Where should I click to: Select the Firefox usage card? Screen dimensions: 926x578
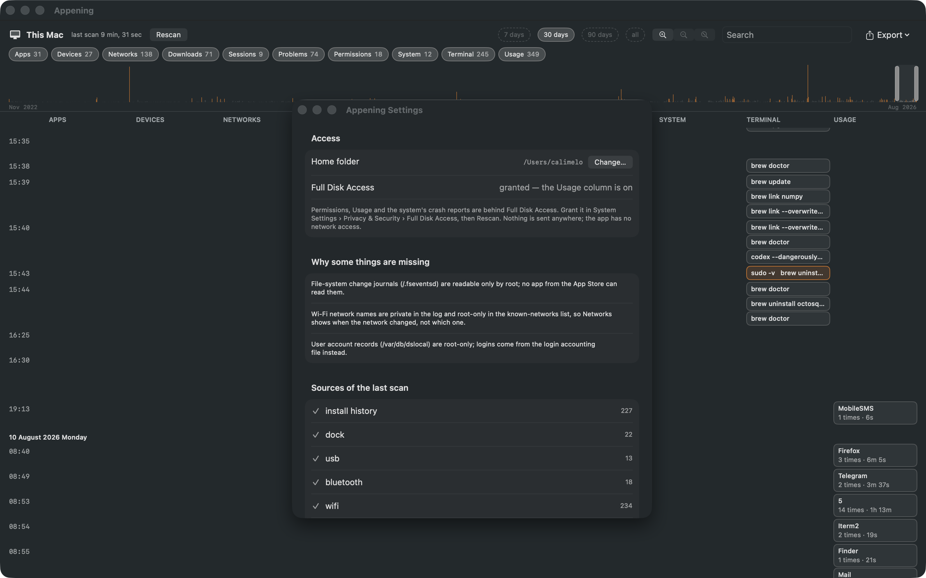coord(875,455)
